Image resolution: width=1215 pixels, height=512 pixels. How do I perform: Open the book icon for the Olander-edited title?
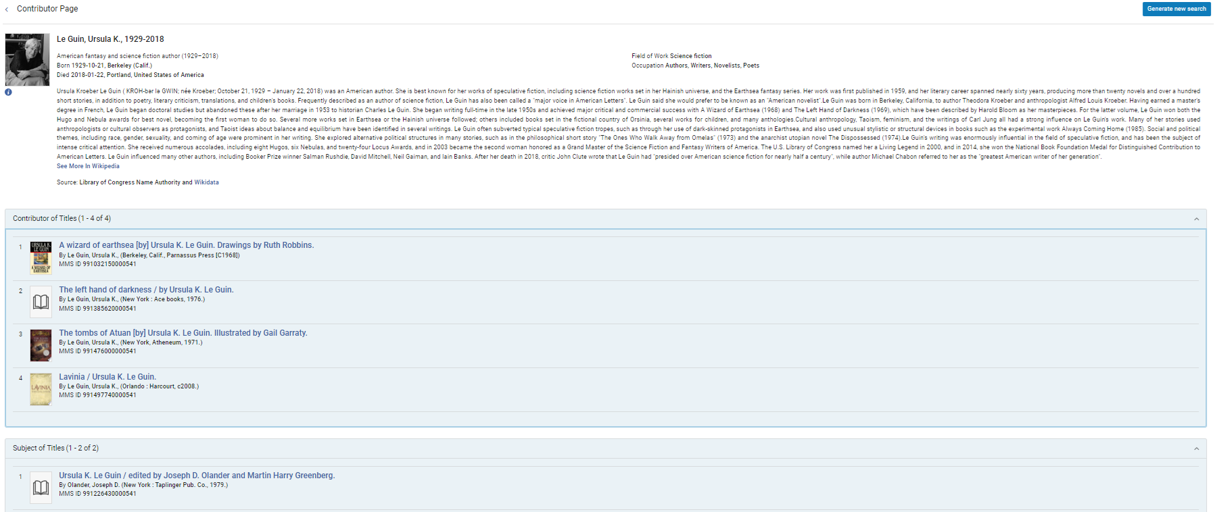(x=41, y=488)
